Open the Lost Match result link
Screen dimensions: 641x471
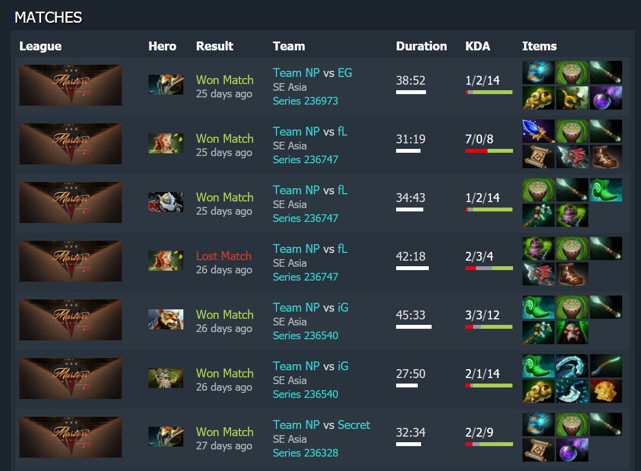click(x=224, y=256)
